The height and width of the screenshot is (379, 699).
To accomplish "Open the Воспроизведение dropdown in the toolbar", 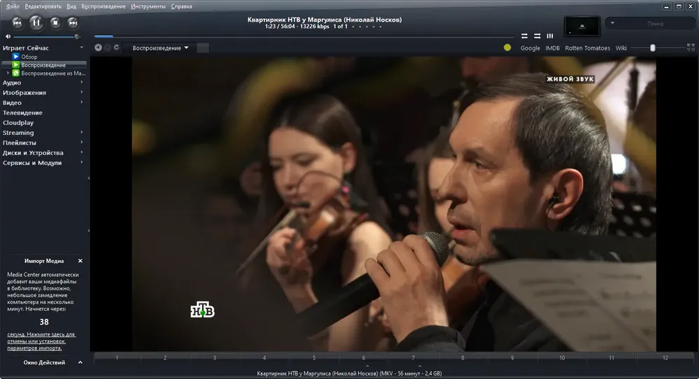I will click(161, 48).
